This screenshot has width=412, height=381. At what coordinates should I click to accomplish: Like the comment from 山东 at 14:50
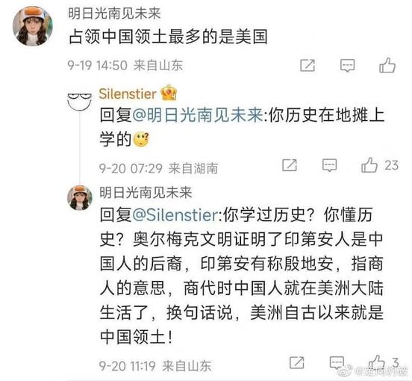pos(387,65)
